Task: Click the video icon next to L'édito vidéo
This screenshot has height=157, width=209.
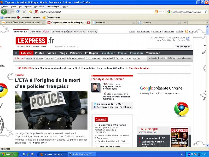Action: [x=105, y=84]
